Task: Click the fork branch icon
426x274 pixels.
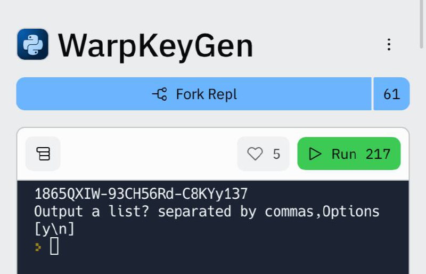Action: tap(159, 94)
